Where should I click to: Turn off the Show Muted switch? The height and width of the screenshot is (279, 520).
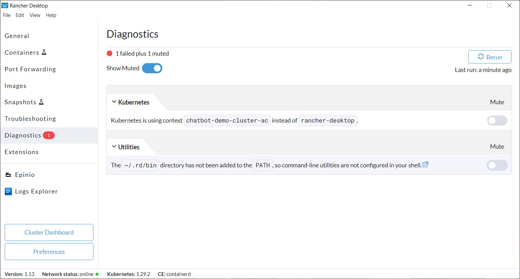click(152, 68)
